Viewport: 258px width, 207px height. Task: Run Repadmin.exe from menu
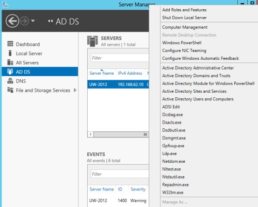175,185
